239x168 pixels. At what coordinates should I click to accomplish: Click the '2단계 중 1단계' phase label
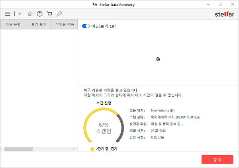tap(106, 149)
